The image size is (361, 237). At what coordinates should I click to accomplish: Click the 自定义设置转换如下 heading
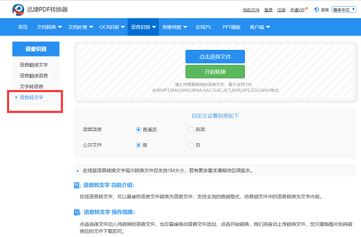pyautogui.click(x=215, y=115)
